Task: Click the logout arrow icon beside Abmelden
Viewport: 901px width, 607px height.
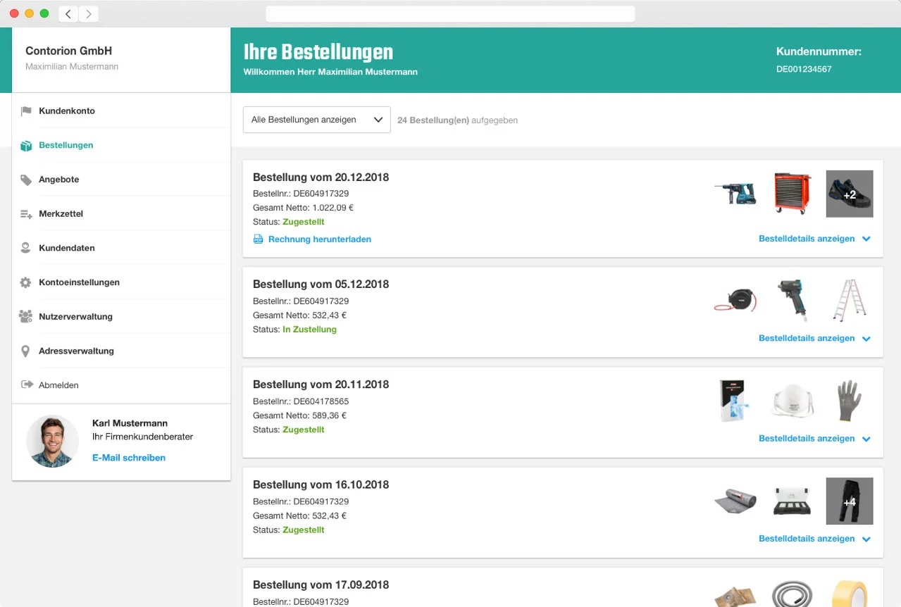Action: (27, 384)
